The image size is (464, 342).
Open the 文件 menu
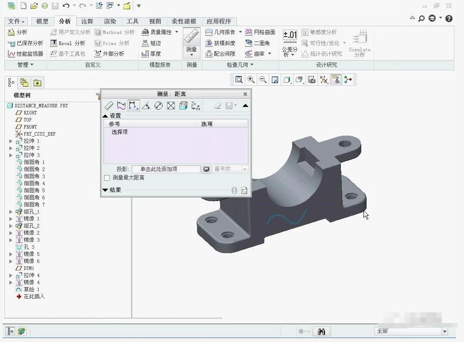coord(16,21)
